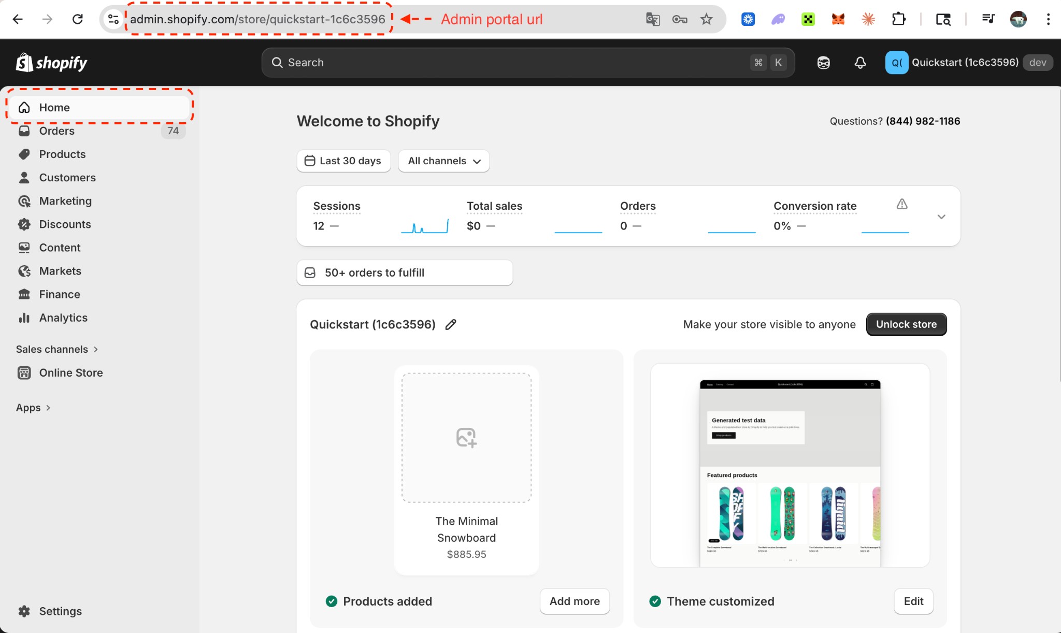1061x633 pixels.
Task: Expand the analytics metrics panel chevron
Action: 941,217
